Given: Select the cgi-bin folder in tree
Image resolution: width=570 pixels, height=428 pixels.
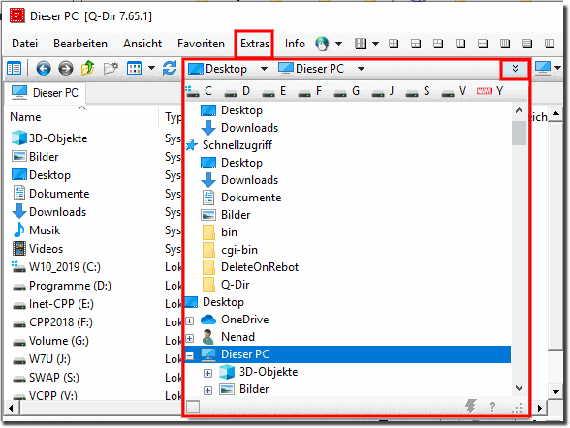Looking at the screenshot, I should tap(239, 250).
